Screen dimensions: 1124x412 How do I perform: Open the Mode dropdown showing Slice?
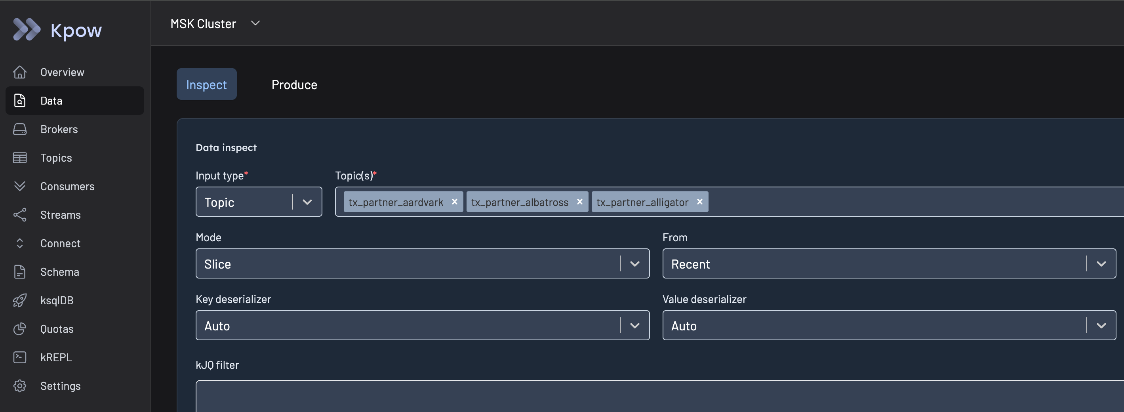[635, 263]
